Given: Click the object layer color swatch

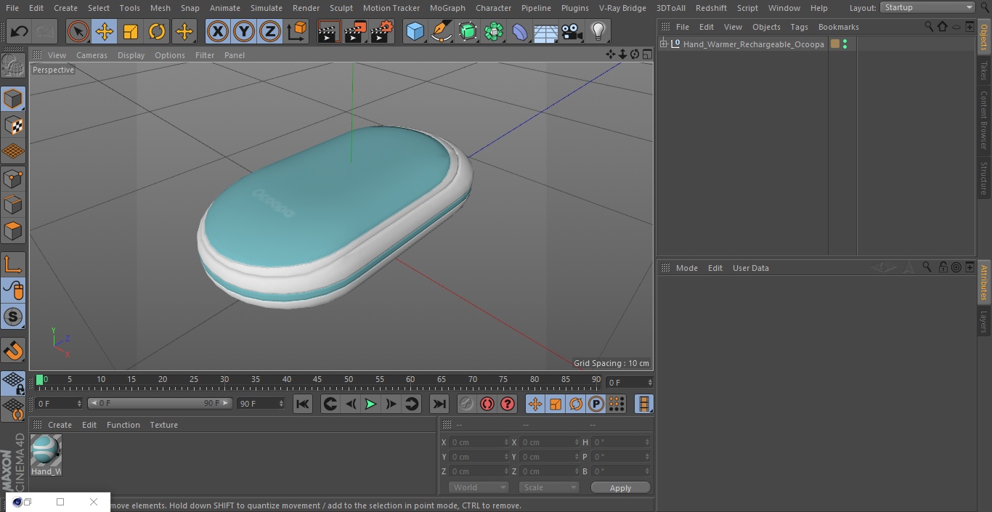Looking at the screenshot, I should point(835,44).
